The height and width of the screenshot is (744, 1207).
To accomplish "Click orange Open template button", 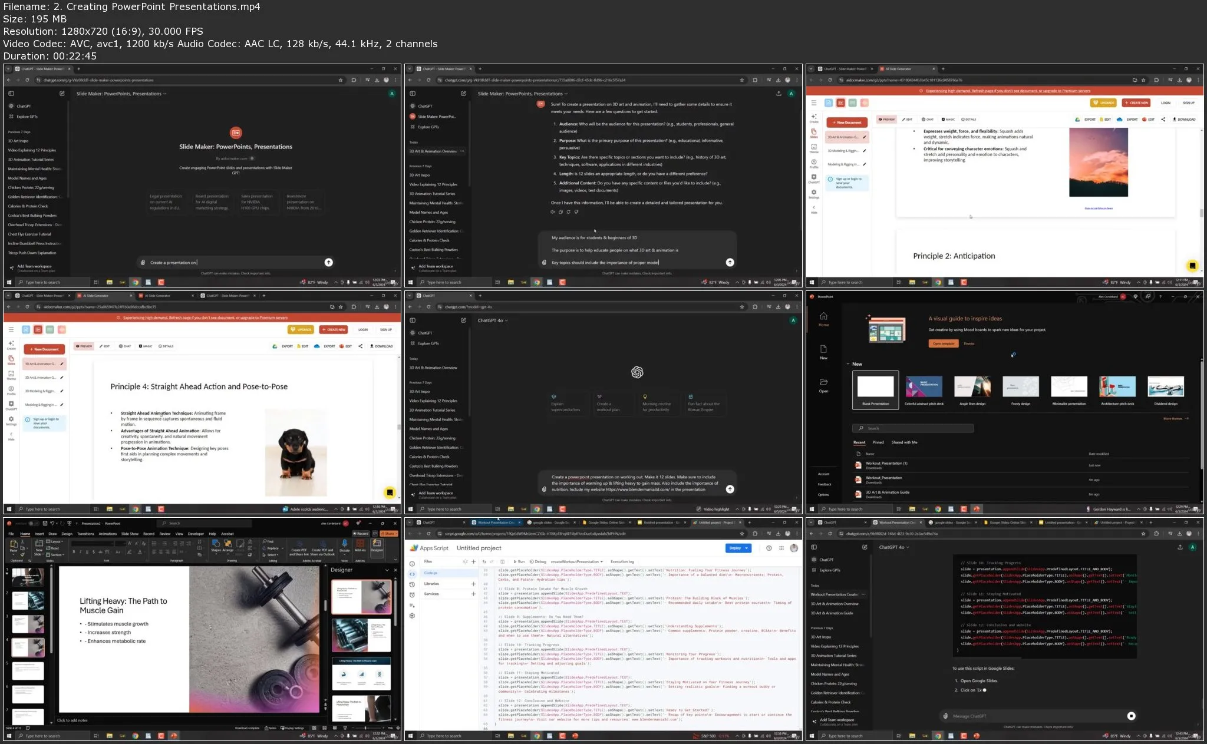I will coord(944,343).
